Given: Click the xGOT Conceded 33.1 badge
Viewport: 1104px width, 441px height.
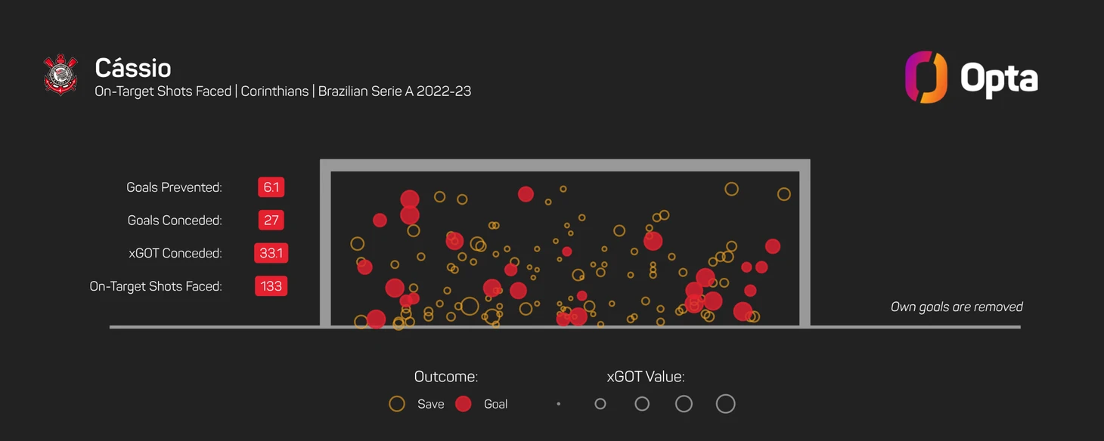Looking at the screenshot, I should 271,253.
